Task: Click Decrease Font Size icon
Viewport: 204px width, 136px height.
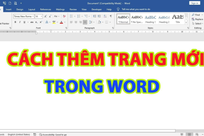Action: pyautogui.click(x=50, y=16)
